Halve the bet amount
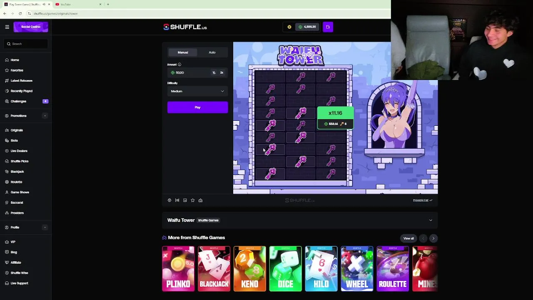 click(214, 72)
